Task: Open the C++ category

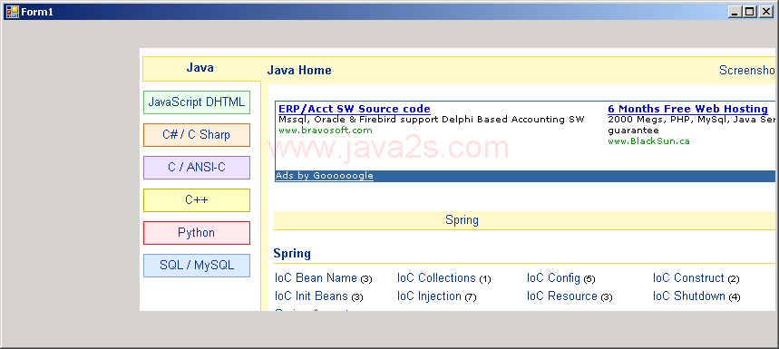Action: point(197,200)
